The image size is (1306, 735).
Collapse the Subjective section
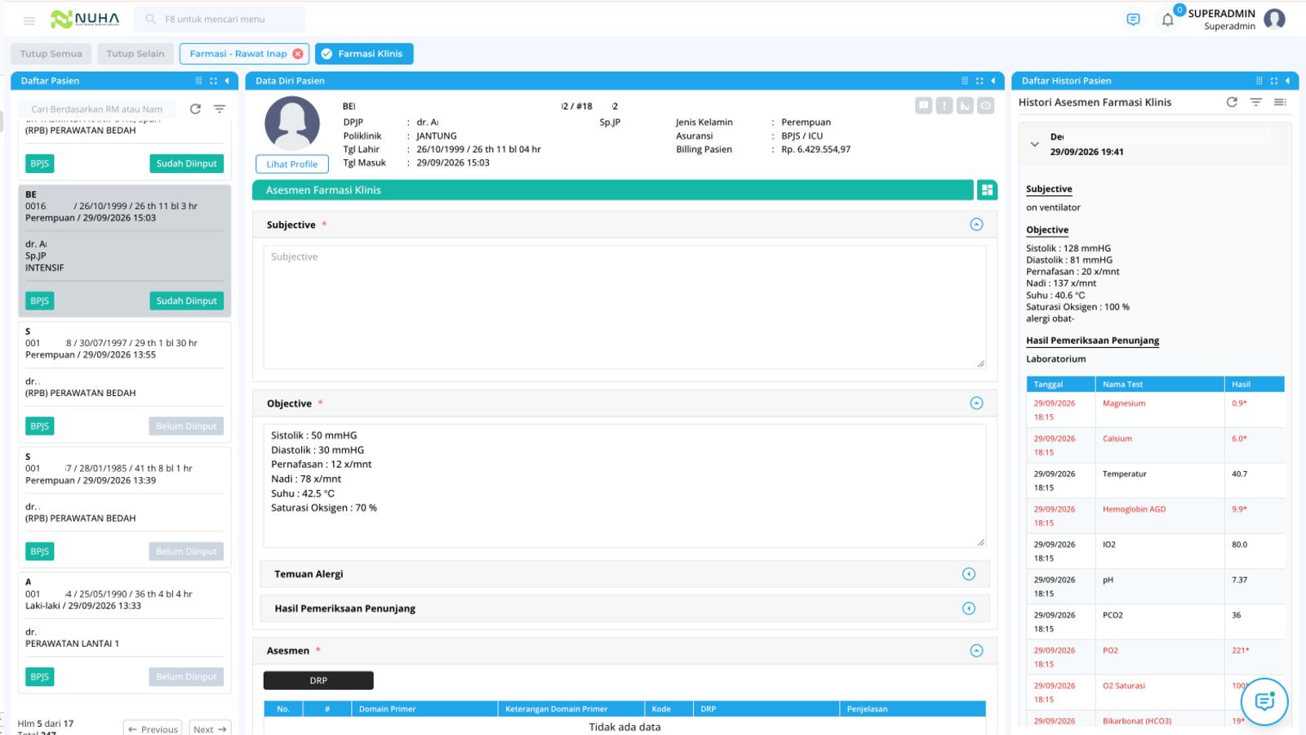click(976, 225)
